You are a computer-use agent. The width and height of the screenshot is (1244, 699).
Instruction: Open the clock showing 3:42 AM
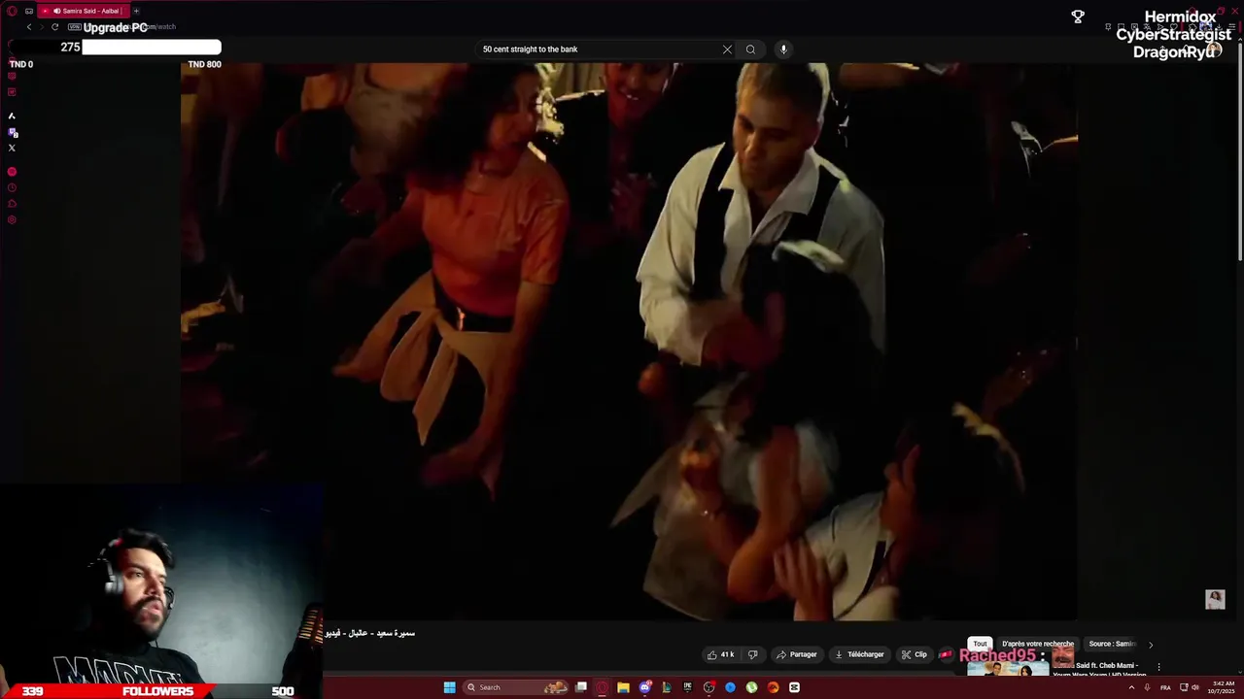[1223, 687]
